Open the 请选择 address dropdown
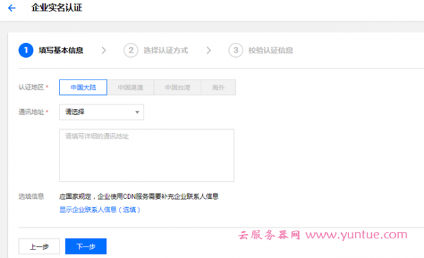The image size is (424, 258). coord(102,112)
